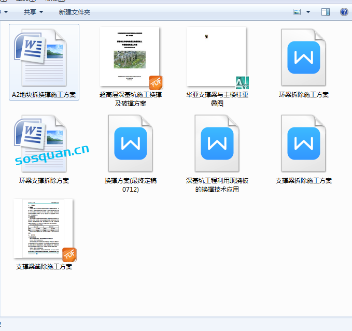
Task: Click the 环梁支撑拆除方案 file name label
Action: click(44, 181)
